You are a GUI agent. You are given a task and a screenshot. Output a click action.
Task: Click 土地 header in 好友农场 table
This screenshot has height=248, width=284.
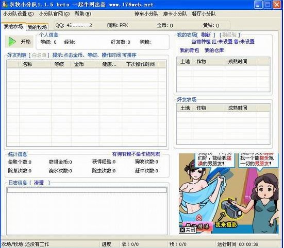point(185,108)
